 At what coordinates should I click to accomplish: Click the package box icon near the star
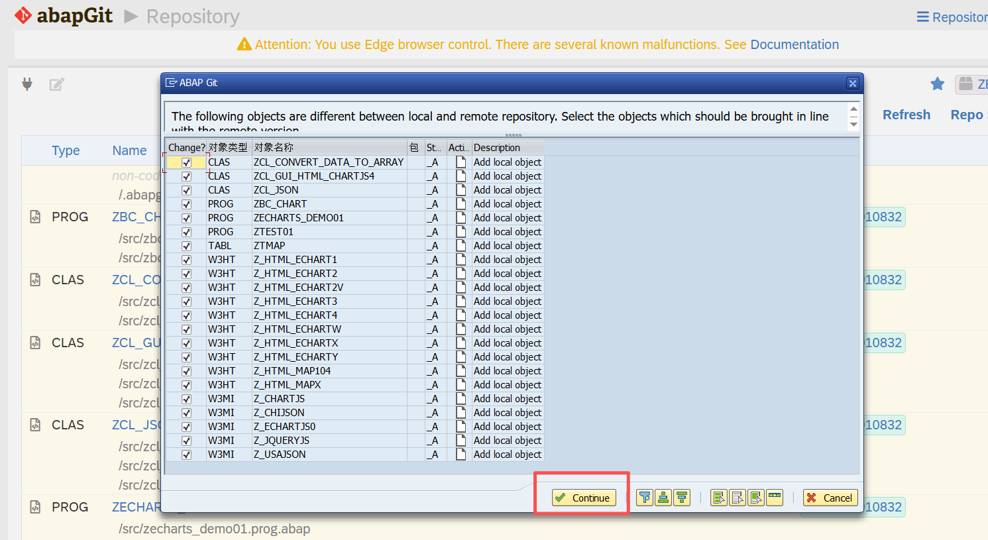tap(966, 83)
